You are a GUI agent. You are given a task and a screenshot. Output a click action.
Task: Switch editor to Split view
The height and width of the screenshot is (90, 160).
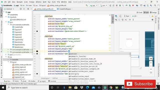click(146, 12)
